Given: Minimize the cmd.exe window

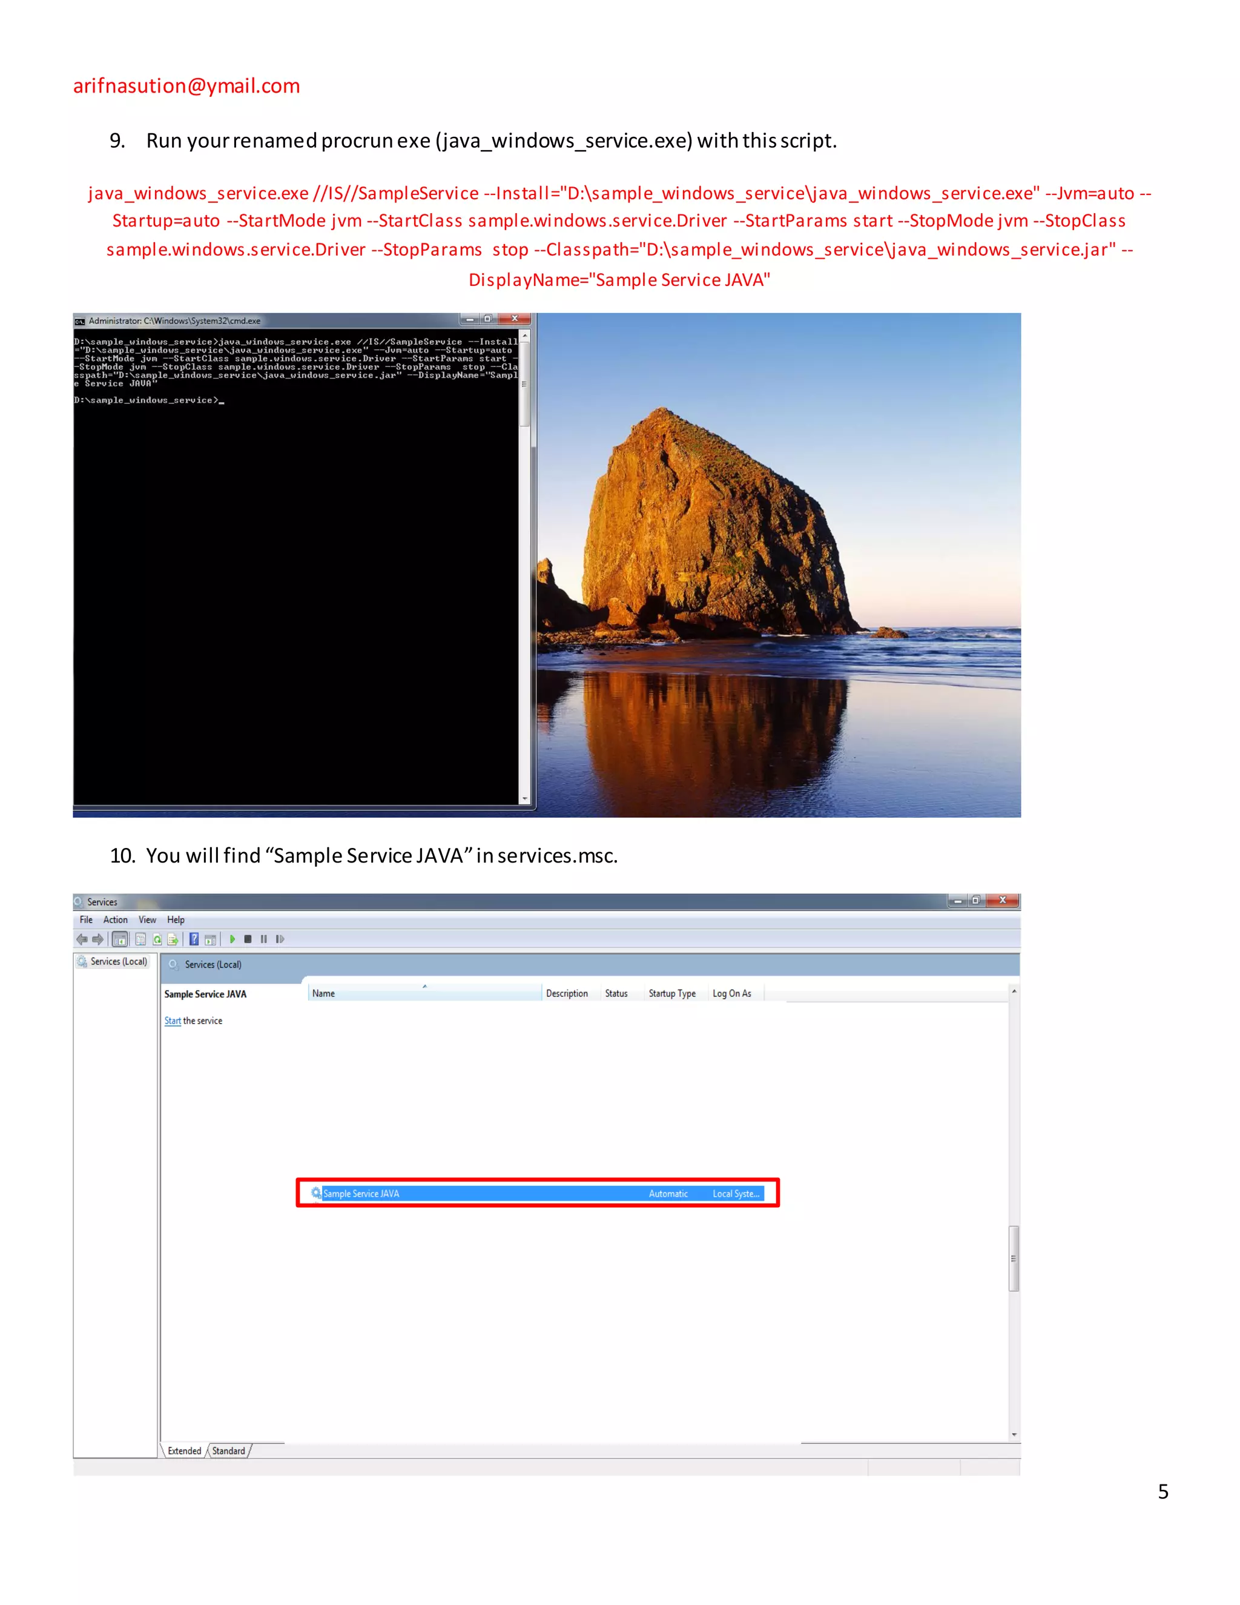Looking at the screenshot, I should pos(470,319).
